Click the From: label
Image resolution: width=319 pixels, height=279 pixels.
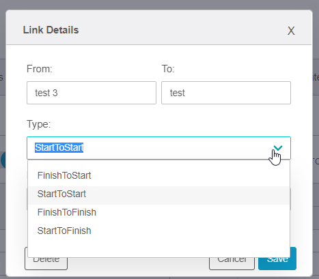click(40, 69)
